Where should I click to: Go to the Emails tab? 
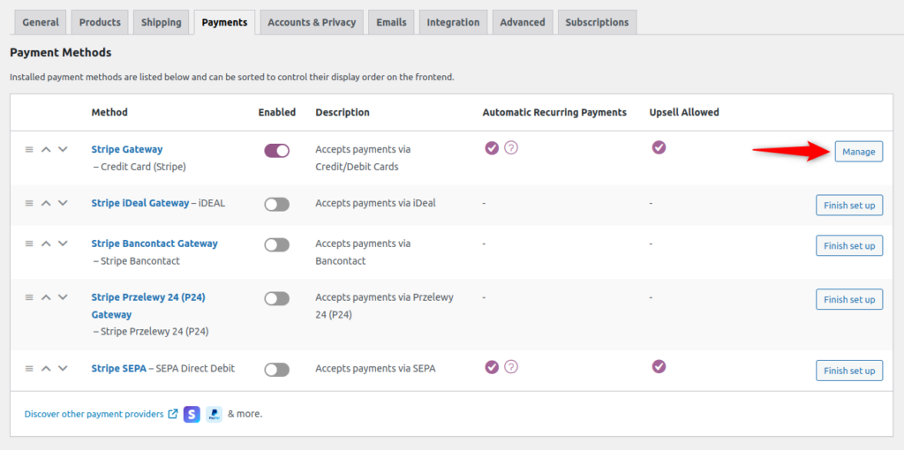tap(391, 22)
